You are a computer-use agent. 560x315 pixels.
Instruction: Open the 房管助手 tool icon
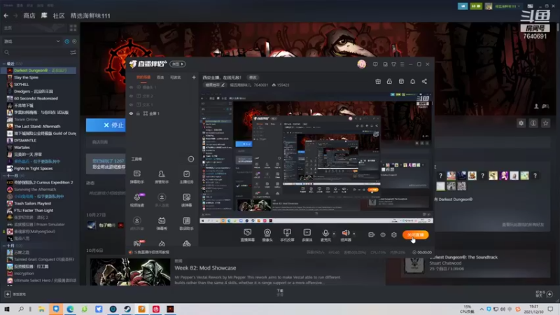[162, 177]
